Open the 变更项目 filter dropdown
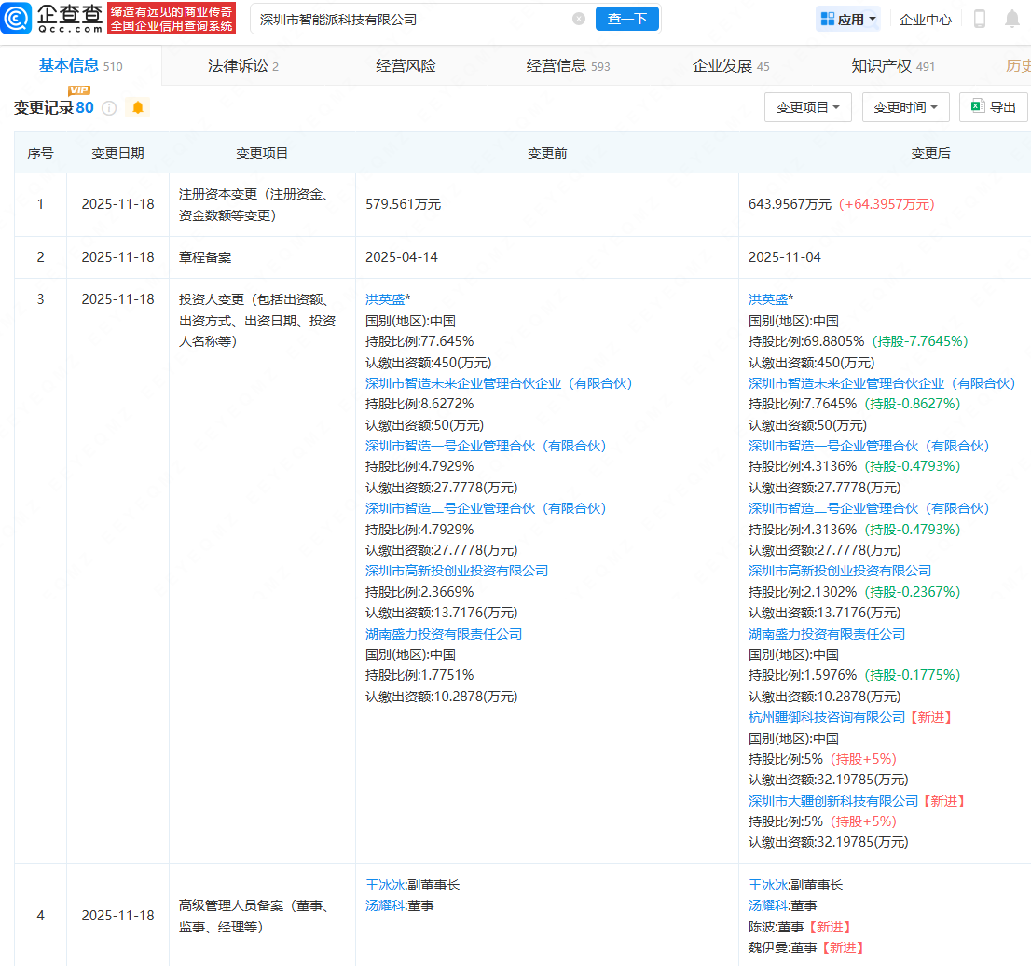This screenshot has height=966, width=1031. (807, 106)
